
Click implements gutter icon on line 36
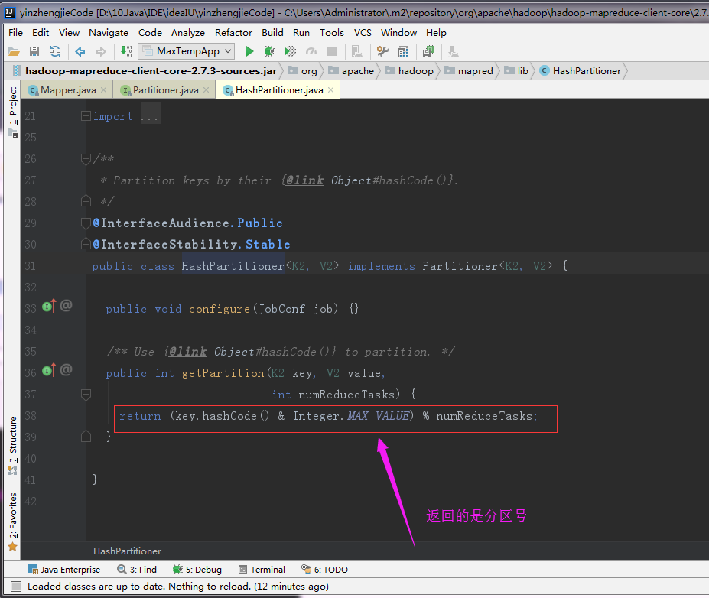pos(49,370)
